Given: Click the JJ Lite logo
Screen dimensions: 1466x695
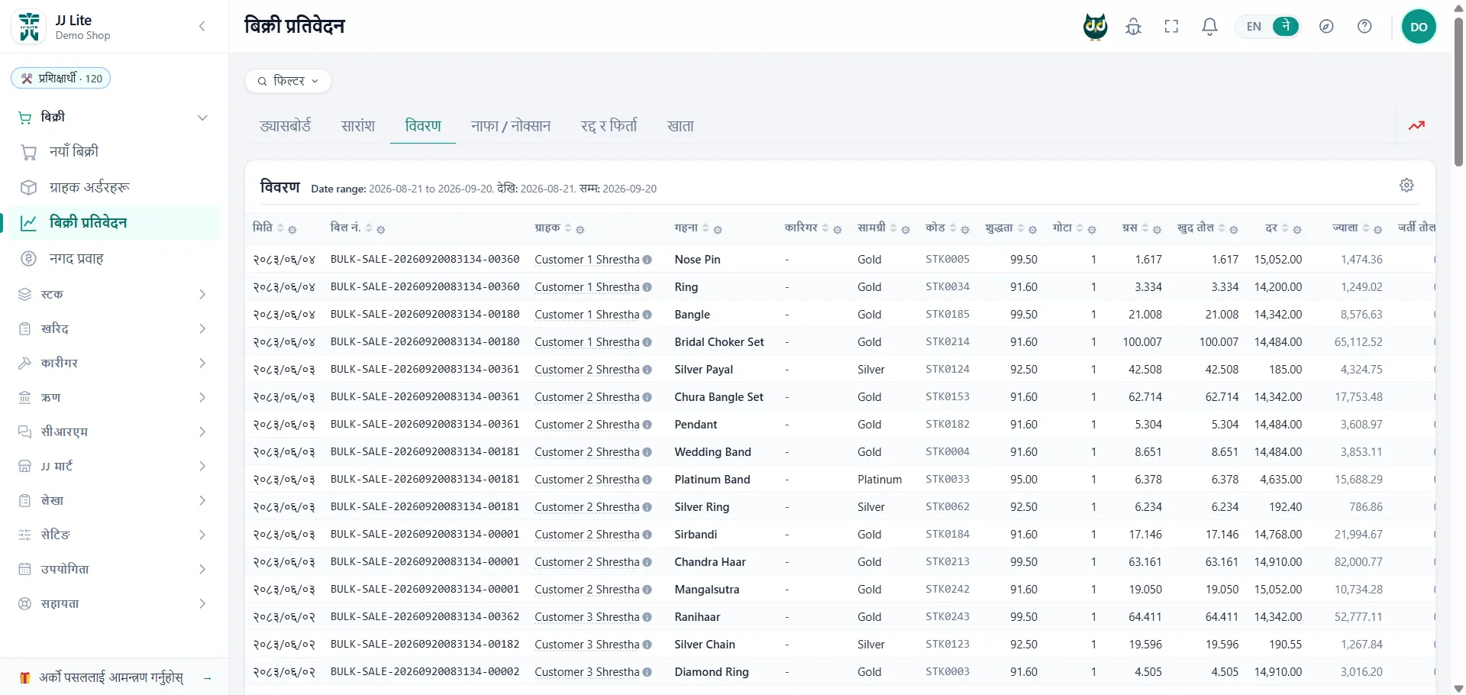Looking at the screenshot, I should (x=30, y=27).
